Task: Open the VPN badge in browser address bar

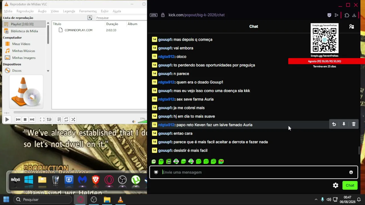Action: [154, 15]
